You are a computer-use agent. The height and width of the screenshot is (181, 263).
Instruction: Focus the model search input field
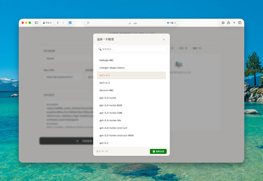click(131, 49)
